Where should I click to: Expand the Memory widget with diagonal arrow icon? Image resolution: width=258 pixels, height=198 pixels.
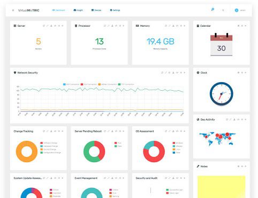click(170, 26)
